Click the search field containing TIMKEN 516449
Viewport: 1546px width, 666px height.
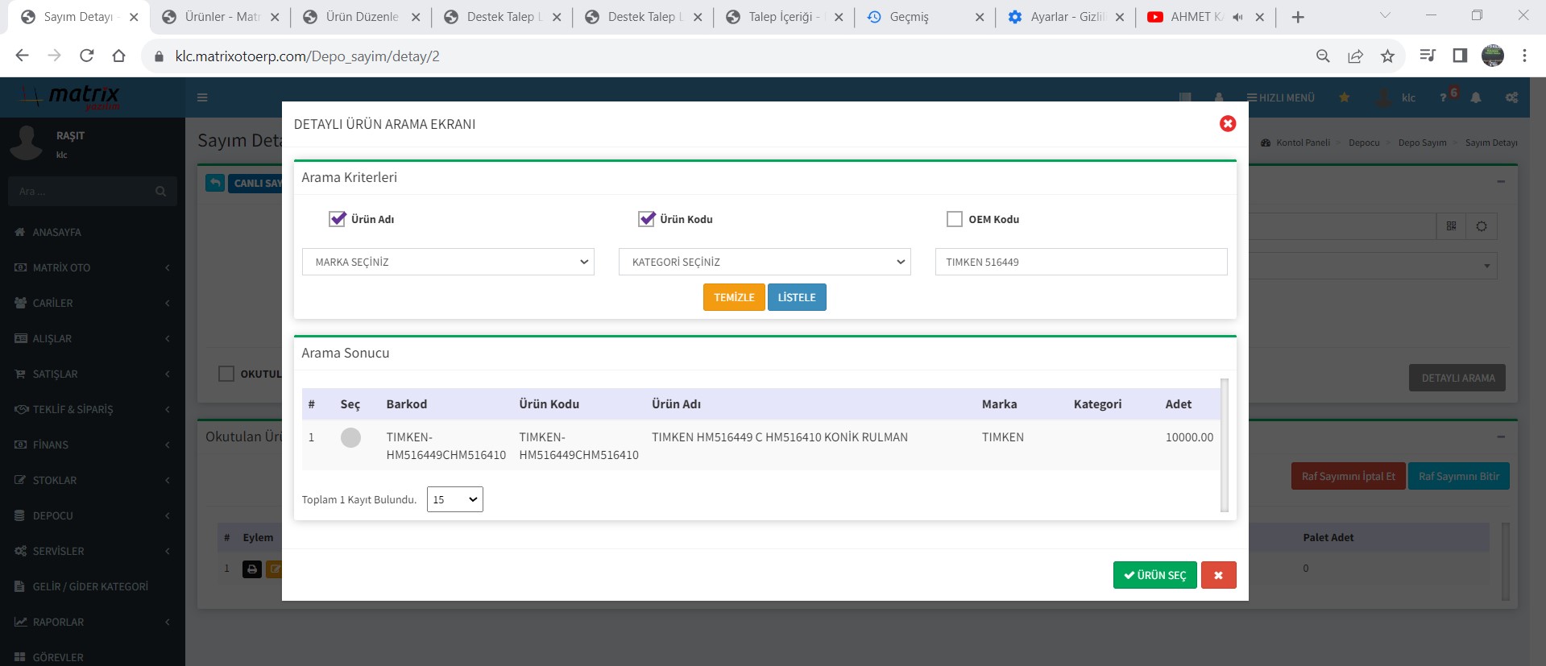point(1080,262)
